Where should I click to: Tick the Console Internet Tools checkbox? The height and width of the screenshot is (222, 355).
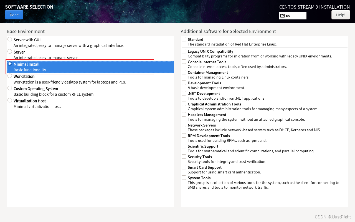[184, 62]
